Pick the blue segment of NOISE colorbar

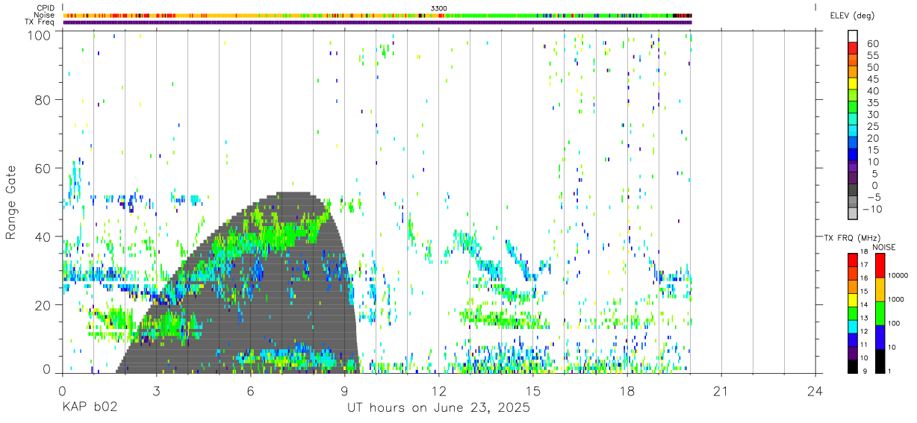coord(880,337)
